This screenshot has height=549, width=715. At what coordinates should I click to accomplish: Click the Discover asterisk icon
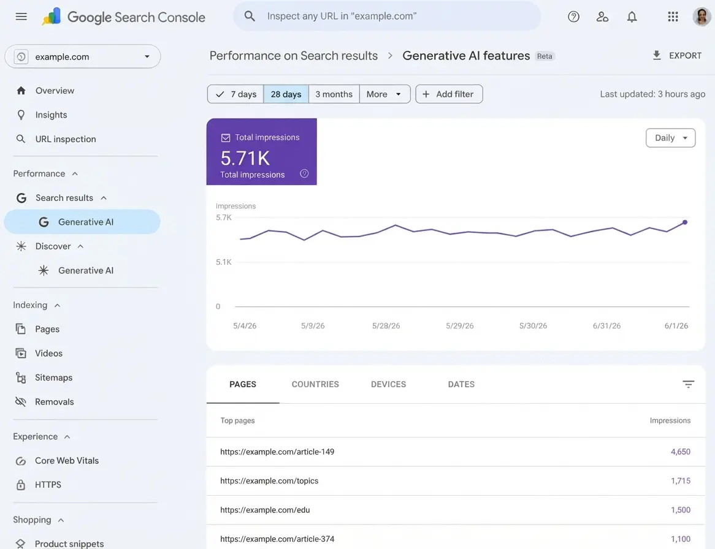pos(21,246)
